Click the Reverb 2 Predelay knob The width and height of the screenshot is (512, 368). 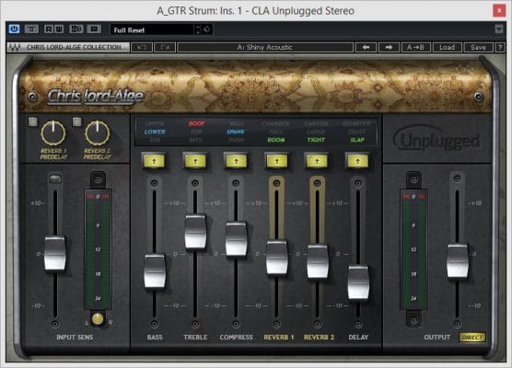coord(98,133)
